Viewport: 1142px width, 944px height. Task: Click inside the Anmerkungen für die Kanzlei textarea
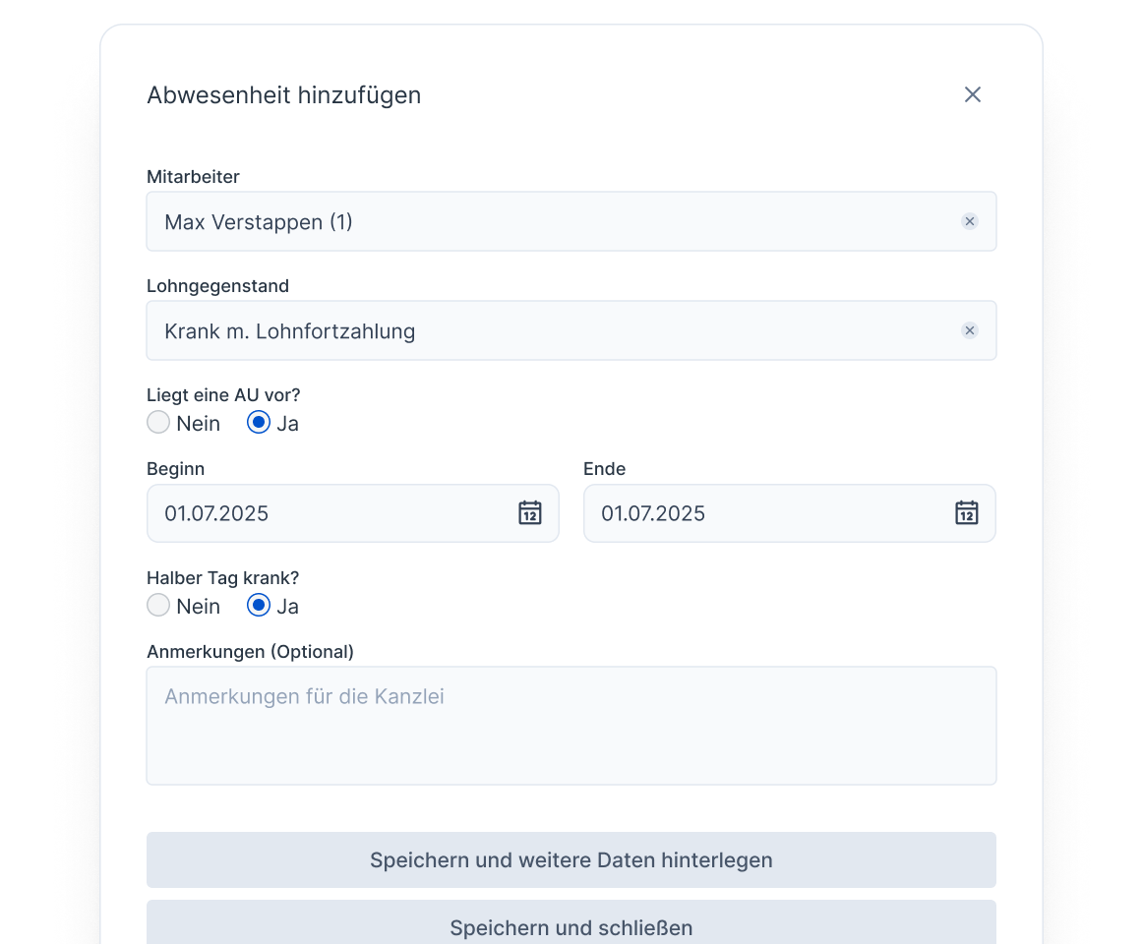(x=571, y=725)
